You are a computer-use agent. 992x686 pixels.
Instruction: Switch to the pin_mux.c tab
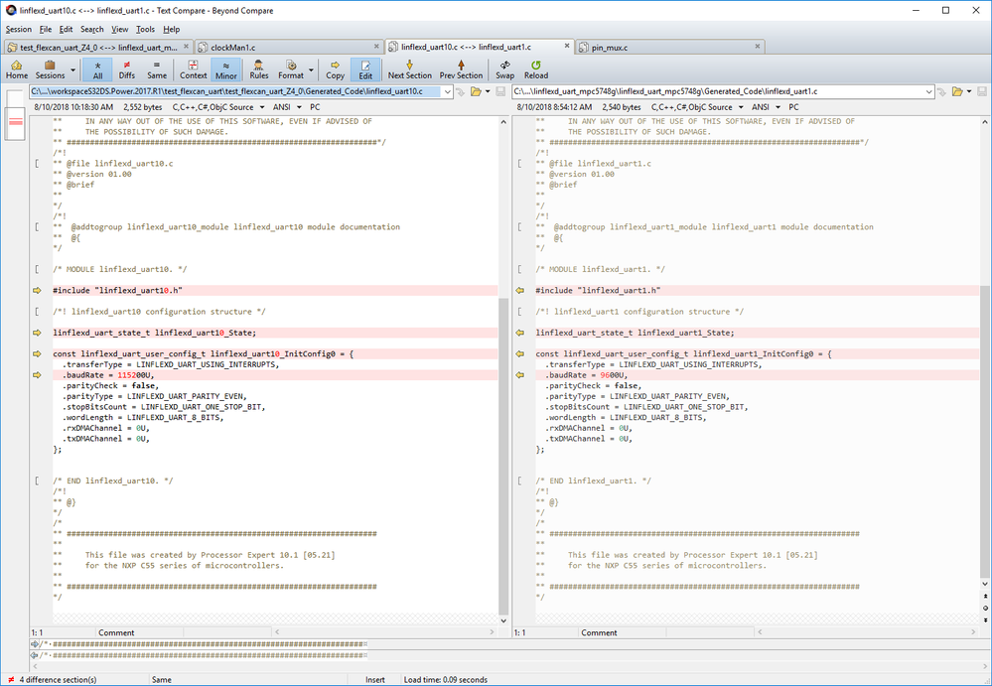coord(670,47)
